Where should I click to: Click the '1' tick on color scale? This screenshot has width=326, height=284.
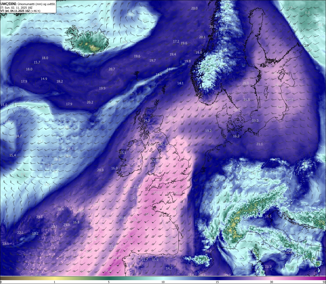click(55, 282)
